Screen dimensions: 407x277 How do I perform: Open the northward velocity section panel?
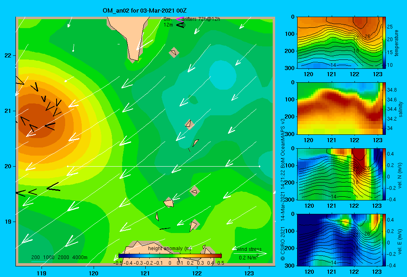[340, 174]
